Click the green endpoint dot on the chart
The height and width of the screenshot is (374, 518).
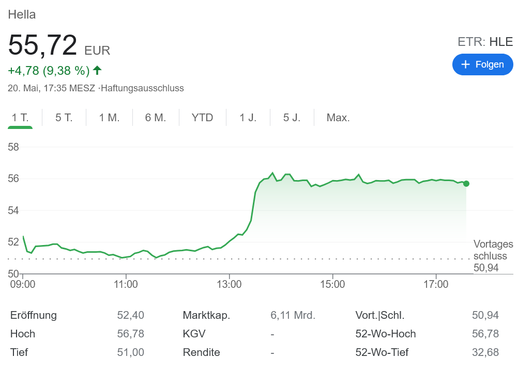coord(466,184)
